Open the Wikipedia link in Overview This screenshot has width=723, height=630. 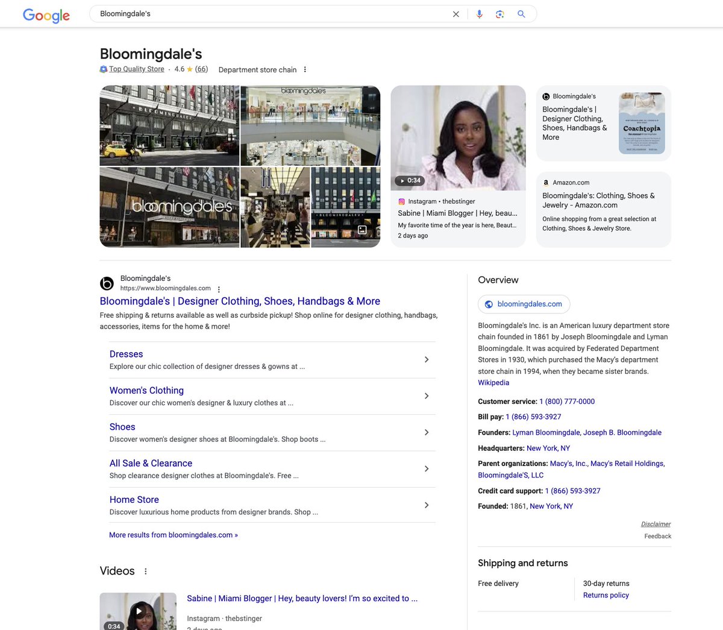[x=493, y=383]
